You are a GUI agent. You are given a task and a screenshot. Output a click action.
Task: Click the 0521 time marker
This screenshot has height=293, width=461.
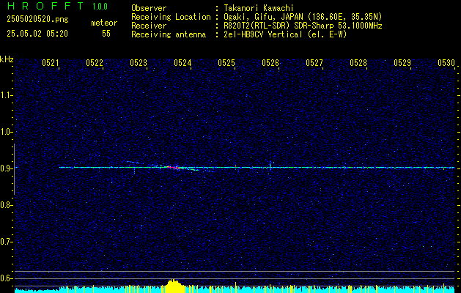tap(51, 63)
